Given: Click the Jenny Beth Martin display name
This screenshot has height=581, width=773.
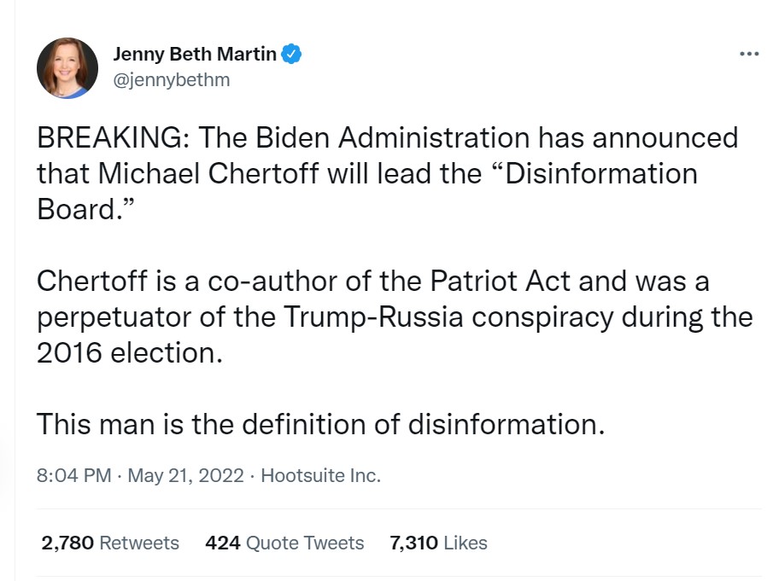Looking at the screenshot, I should (195, 55).
